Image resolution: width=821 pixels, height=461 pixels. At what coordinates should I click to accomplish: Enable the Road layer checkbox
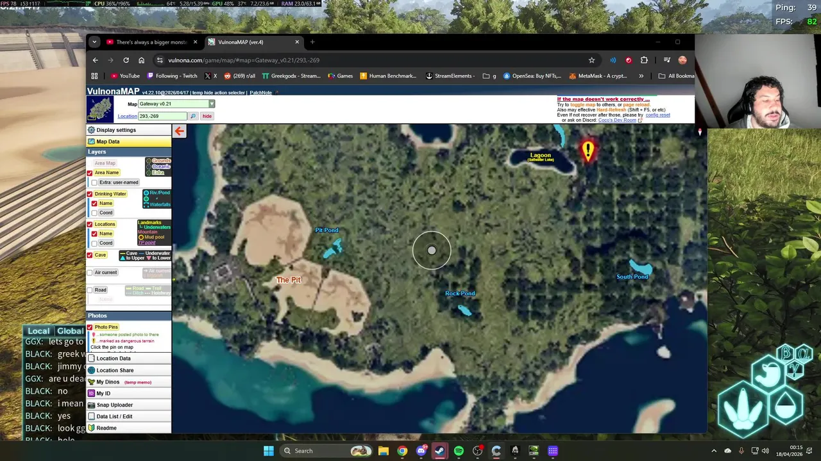tap(90, 290)
